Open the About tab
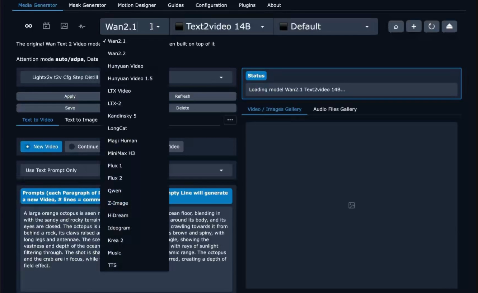Image resolution: width=478 pixels, height=293 pixels. (x=274, y=5)
